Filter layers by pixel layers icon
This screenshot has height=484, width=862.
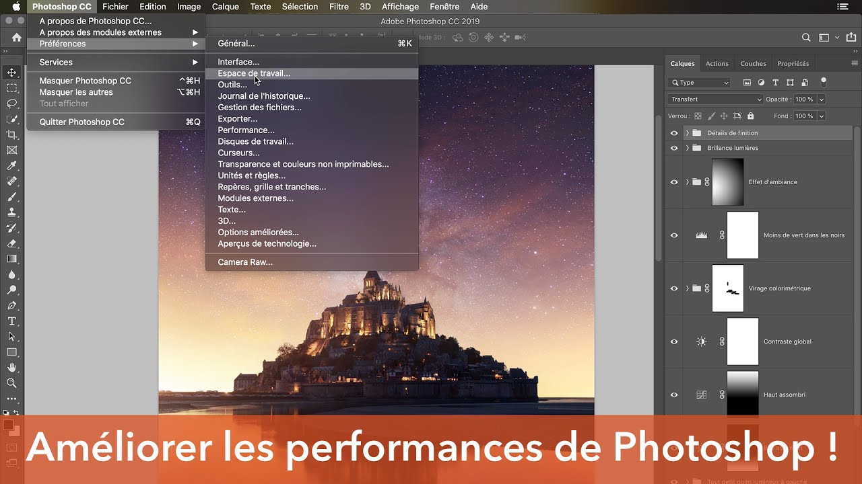click(x=747, y=83)
